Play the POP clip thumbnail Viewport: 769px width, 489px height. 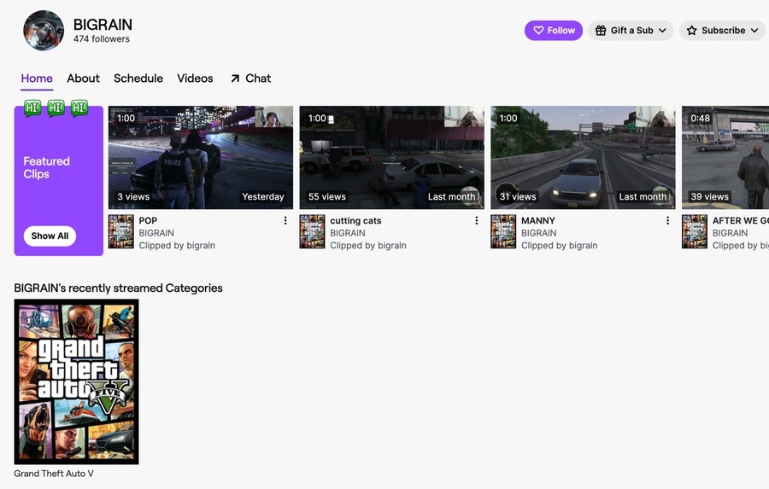(x=200, y=157)
